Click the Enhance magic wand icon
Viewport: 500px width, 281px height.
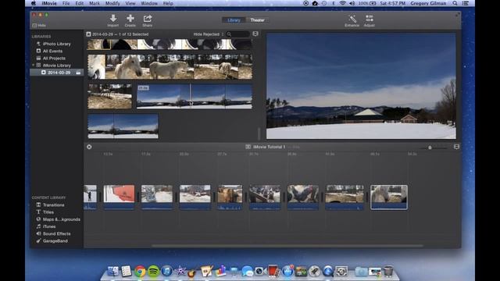pos(352,19)
